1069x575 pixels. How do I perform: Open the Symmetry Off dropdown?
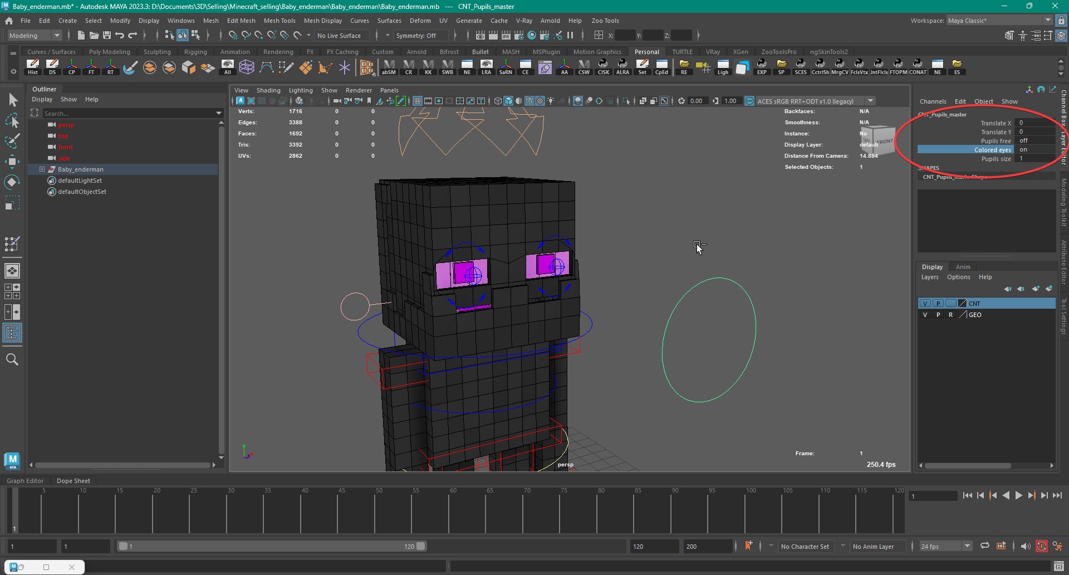(421, 35)
